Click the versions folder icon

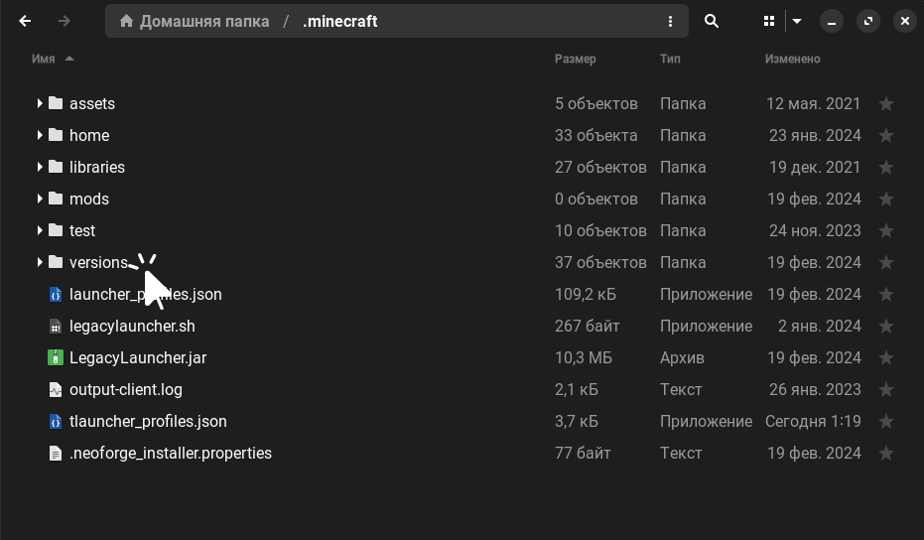(56, 262)
